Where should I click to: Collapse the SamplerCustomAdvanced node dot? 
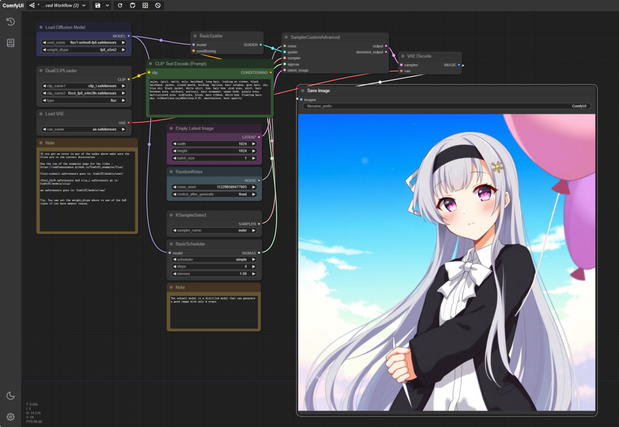pos(286,37)
